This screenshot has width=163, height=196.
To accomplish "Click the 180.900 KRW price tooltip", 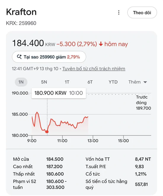I will (x=59, y=93).
